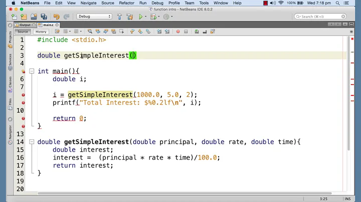Click the New File toolbar icon
This screenshot has height=202, width=361.
click(x=14, y=16)
